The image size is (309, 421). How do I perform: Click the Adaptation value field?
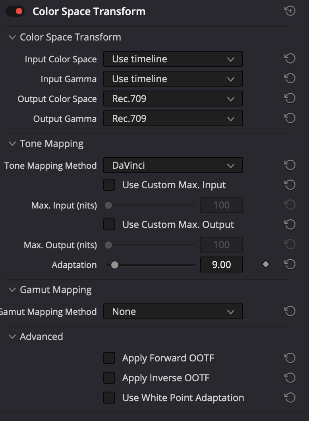pos(222,265)
